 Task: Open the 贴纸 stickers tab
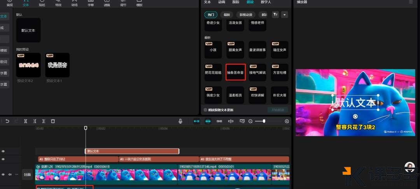[x=42, y=3]
